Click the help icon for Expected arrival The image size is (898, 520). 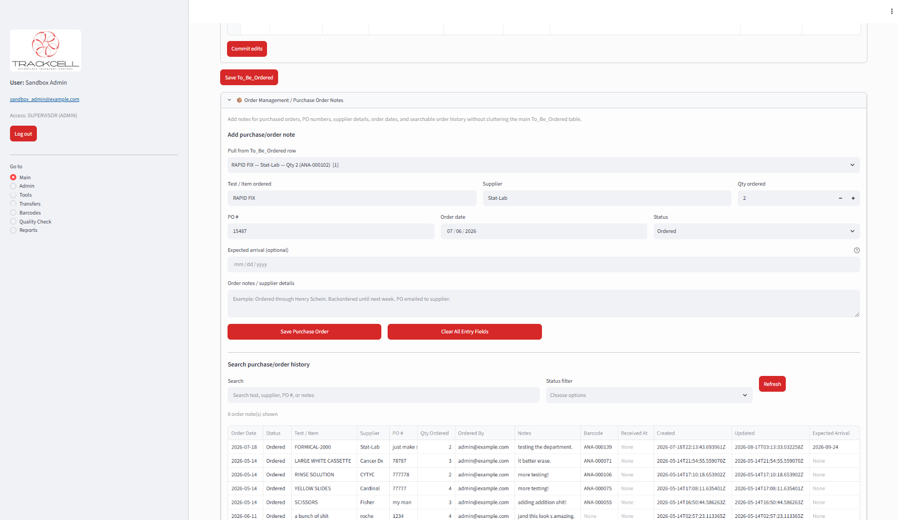click(x=856, y=250)
